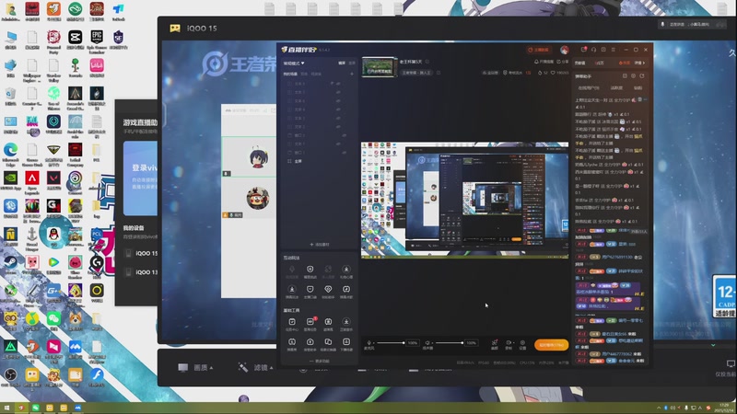
Task: Open the filter dropdown in the iQOO 15 window
Action: (256, 367)
